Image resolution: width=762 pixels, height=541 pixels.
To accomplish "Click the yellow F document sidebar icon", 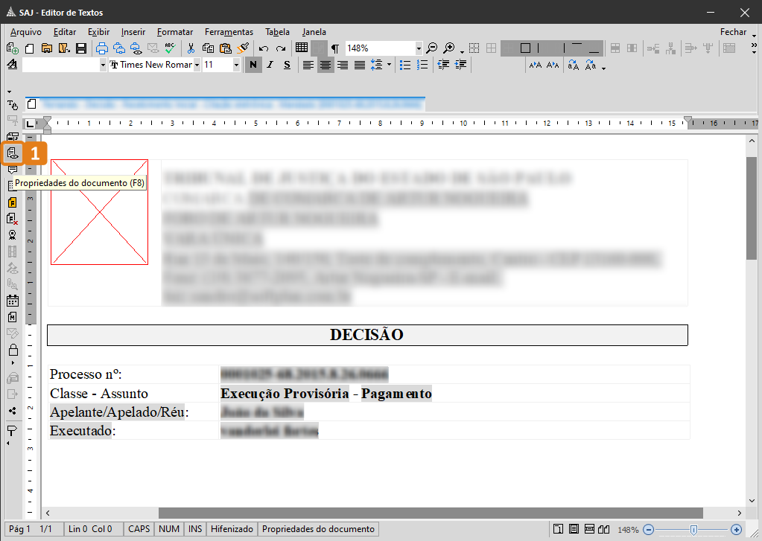I will coord(13,202).
